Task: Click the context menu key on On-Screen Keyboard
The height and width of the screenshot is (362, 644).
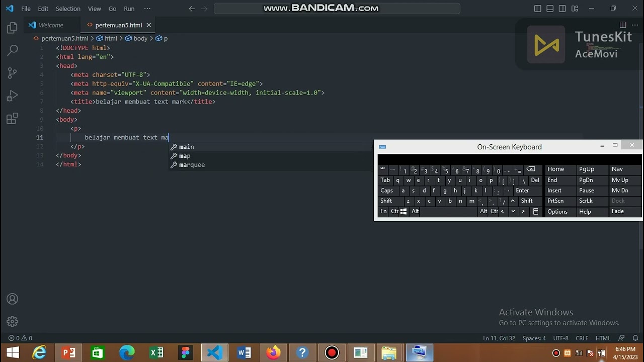Action: point(536,212)
